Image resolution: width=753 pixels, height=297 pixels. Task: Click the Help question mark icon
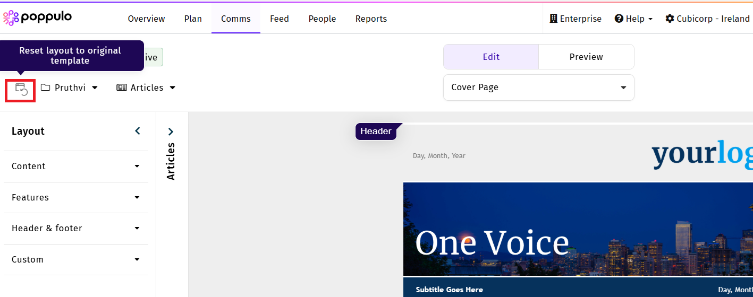click(619, 19)
